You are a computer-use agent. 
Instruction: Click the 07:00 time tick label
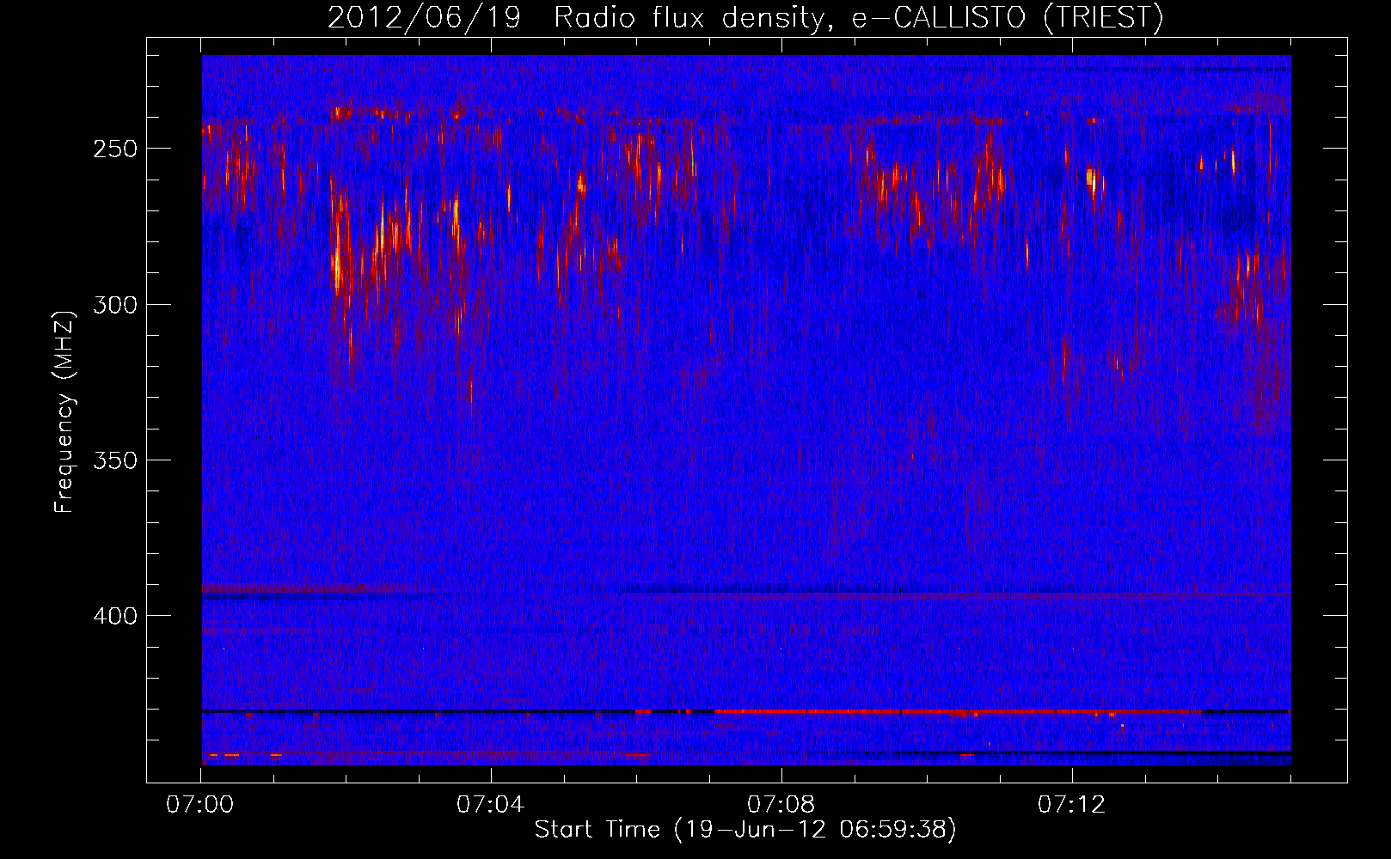tap(199, 804)
